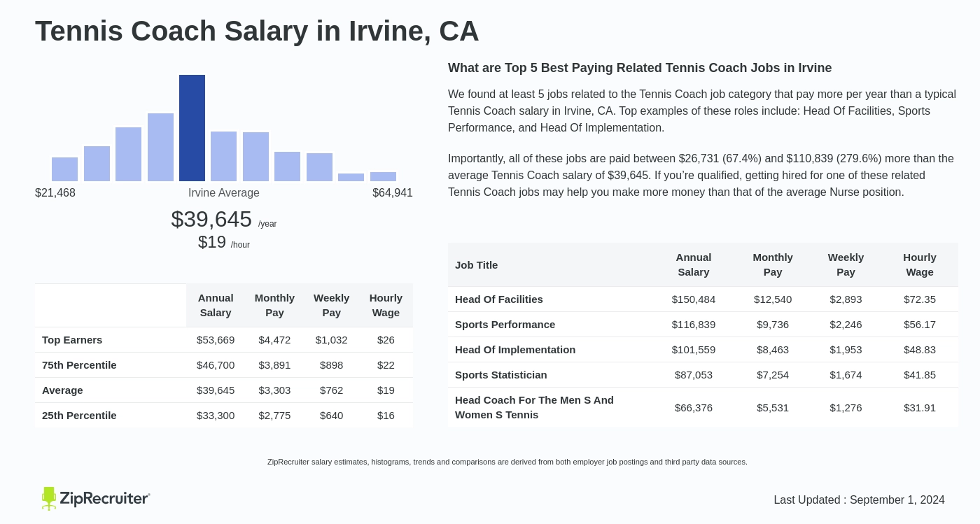Viewport: 980px width, 524px height.
Task: Click the tallest dark blue histogram bar
Action: [x=192, y=128]
